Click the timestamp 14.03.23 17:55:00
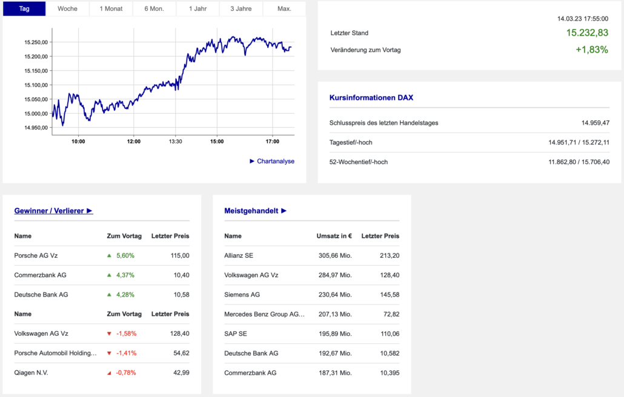This screenshot has width=624, height=397. pos(583,19)
